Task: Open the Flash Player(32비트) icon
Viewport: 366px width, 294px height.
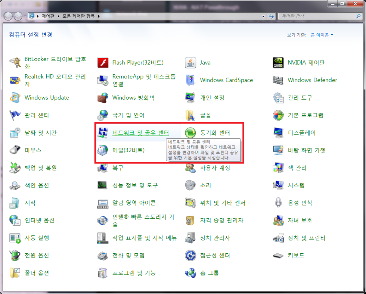Action: (x=103, y=63)
